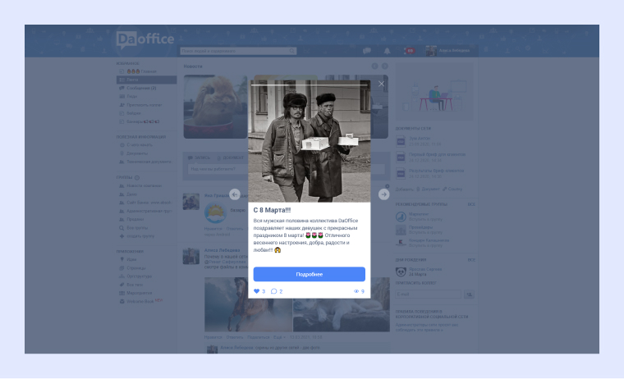Open the Сайт Банки group
This screenshot has width=624, height=379.
[145, 203]
